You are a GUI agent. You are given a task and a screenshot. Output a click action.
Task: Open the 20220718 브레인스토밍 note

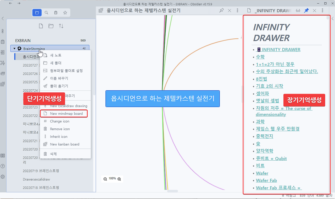coord(41,188)
